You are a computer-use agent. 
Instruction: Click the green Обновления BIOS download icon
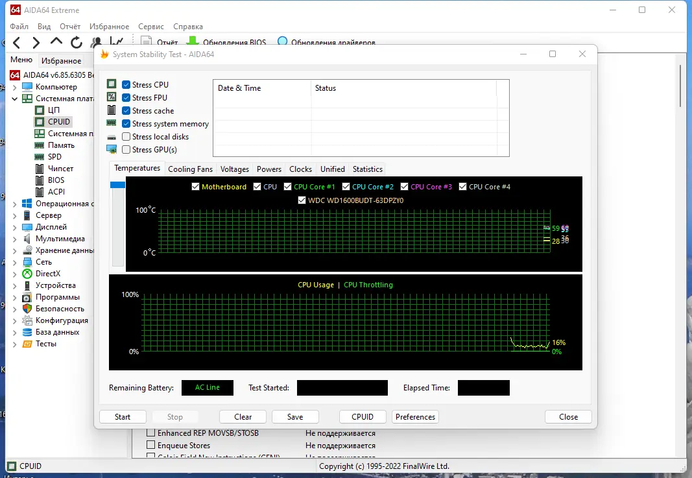pos(192,41)
